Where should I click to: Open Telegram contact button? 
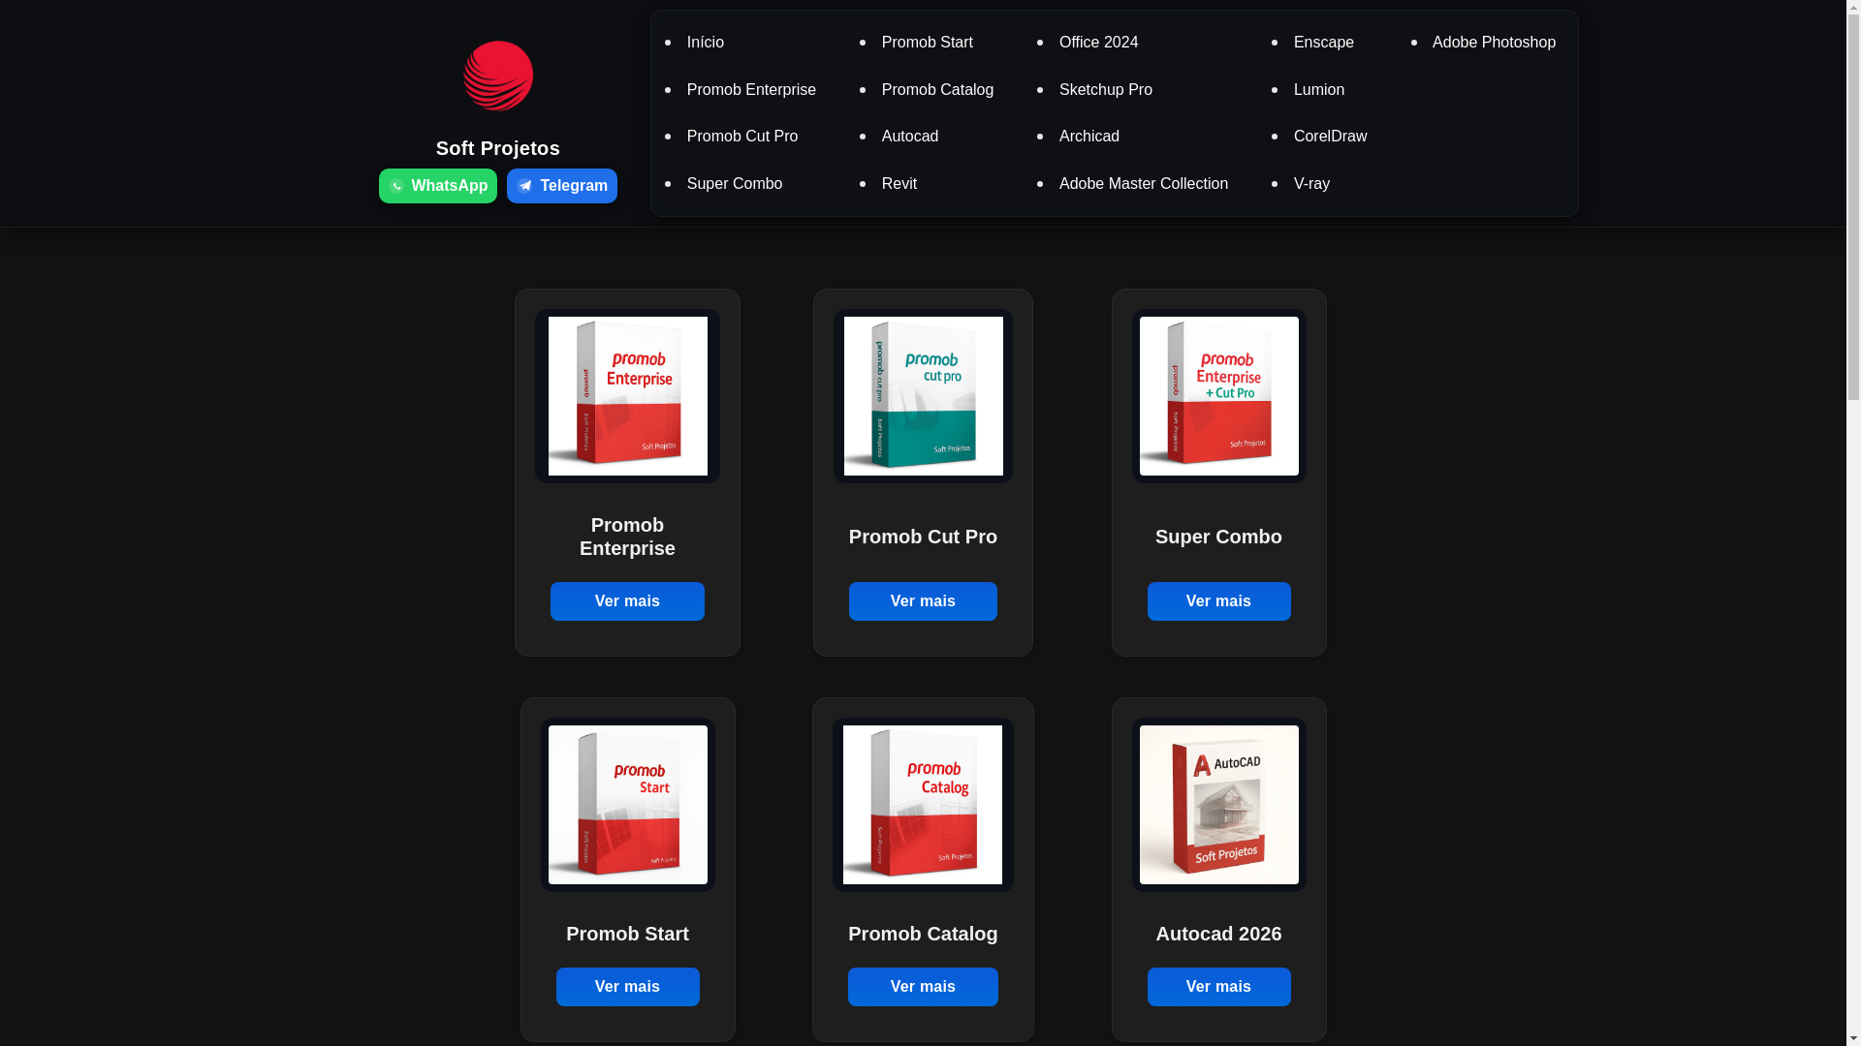(562, 186)
